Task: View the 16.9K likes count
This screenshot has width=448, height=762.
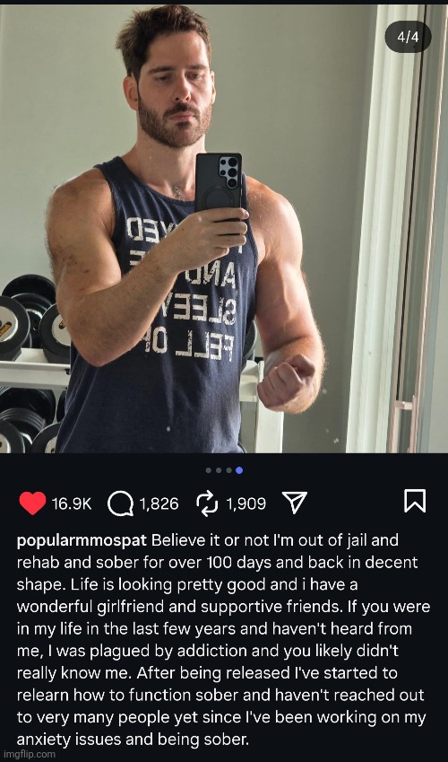Action: 72,504
